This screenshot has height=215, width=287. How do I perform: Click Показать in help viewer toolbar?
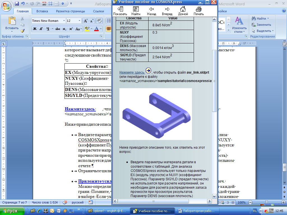pos(120,11)
